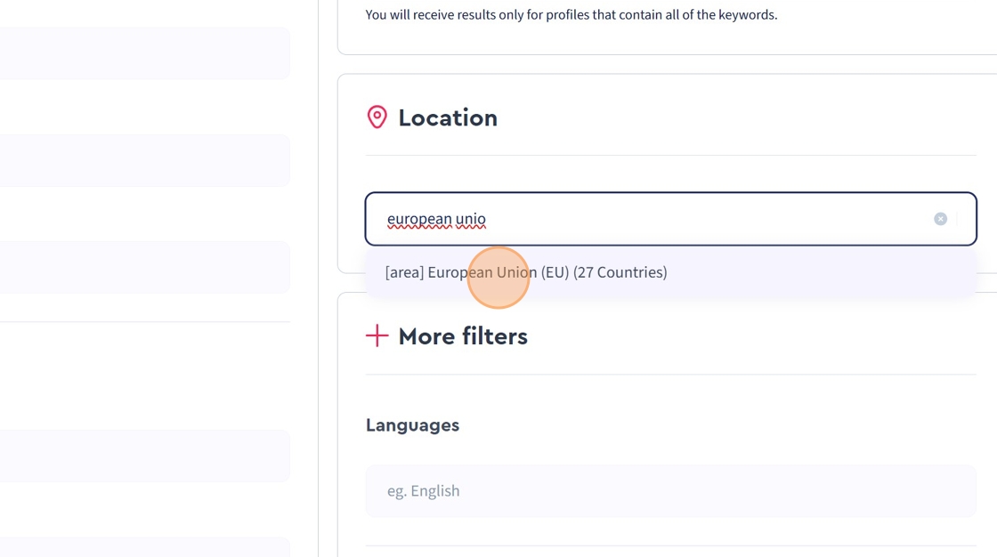Click the (27 Countries) text in the suggestion
Viewport: 997px width, 557px height.
pyautogui.click(x=620, y=272)
